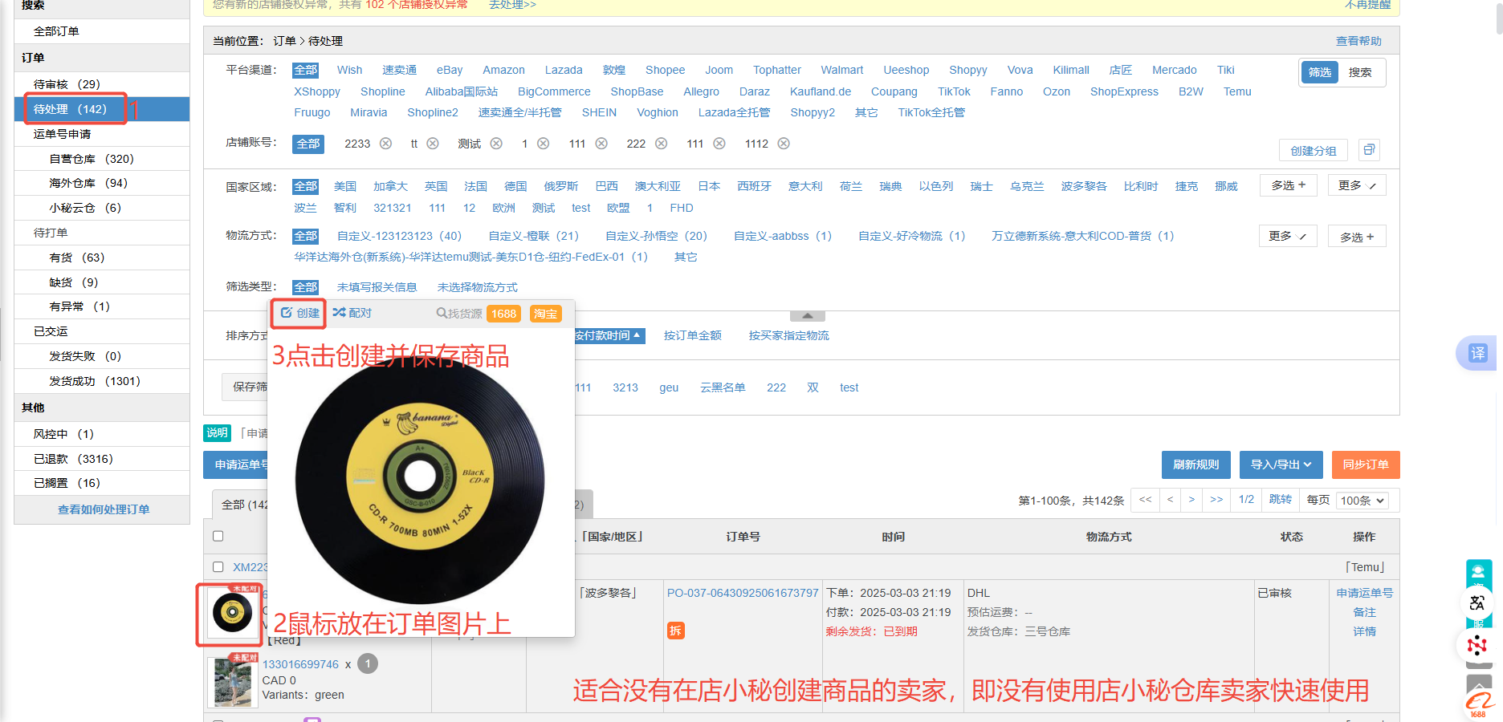Image resolution: width=1503 pixels, height=722 pixels.
Task: Click the 找货源 search icon
Action: click(442, 313)
